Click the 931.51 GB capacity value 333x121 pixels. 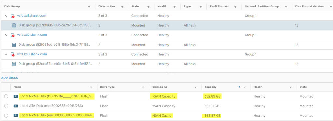pyautogui.click(x=212, y=106)
